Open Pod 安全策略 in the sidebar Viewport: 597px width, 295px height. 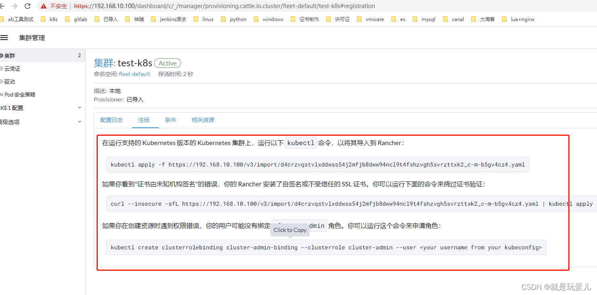tap(42, 95)
